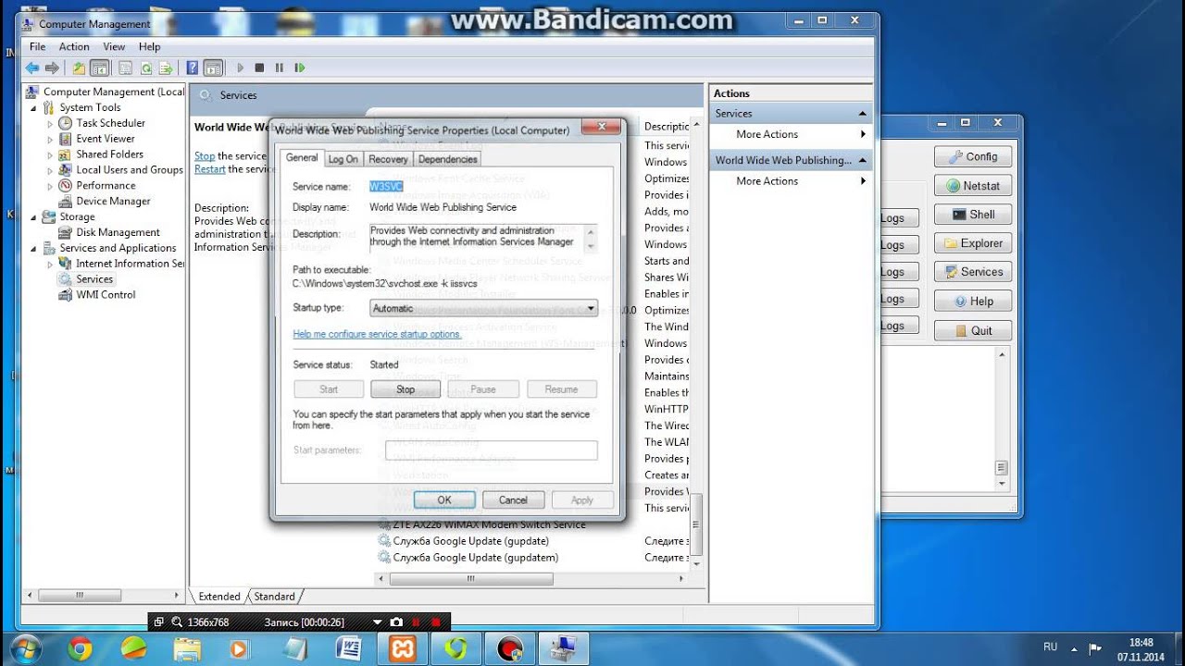
Task: Select Internet Information Services node
Action: pos(129,264)
